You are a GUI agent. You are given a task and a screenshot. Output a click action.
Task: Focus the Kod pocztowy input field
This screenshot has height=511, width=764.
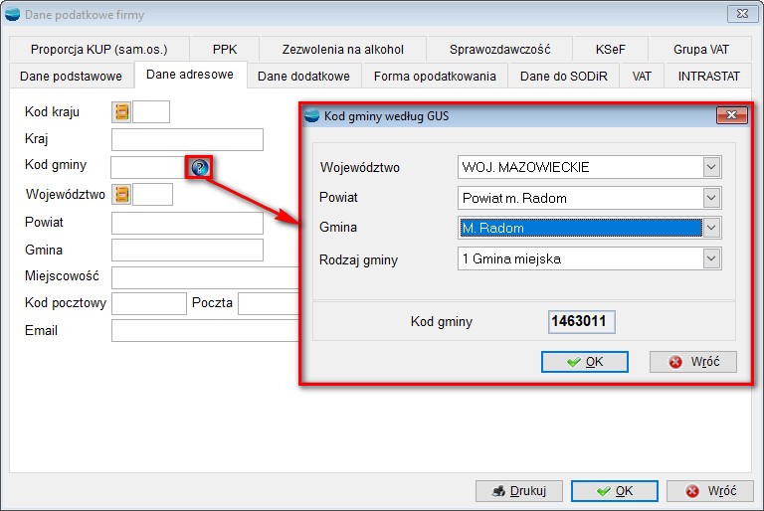(149, 303)
